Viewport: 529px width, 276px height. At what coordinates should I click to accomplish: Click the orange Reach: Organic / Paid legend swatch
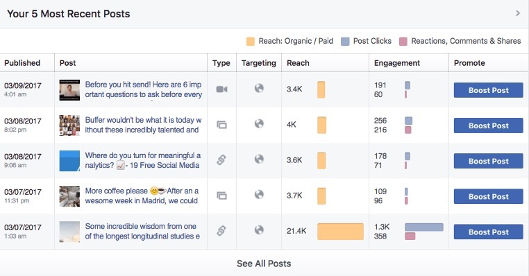251,42
